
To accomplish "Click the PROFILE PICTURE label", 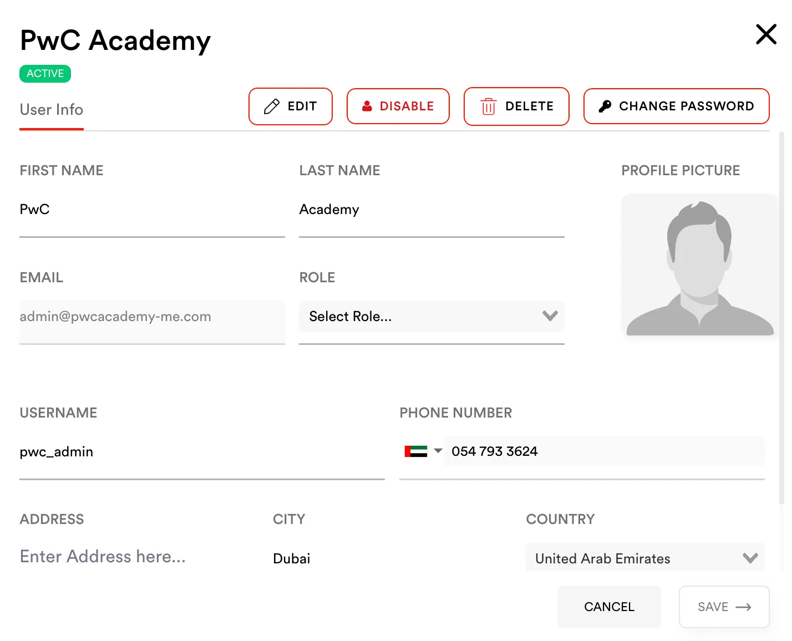I will [x=681, y=171].
